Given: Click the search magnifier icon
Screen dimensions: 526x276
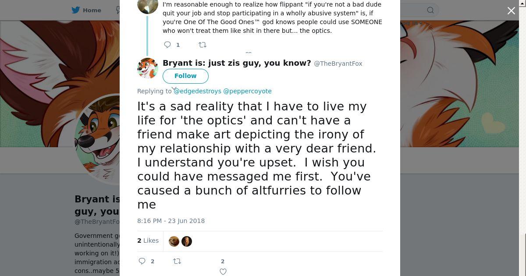Looking at the screenshot, I should point(430,10).
